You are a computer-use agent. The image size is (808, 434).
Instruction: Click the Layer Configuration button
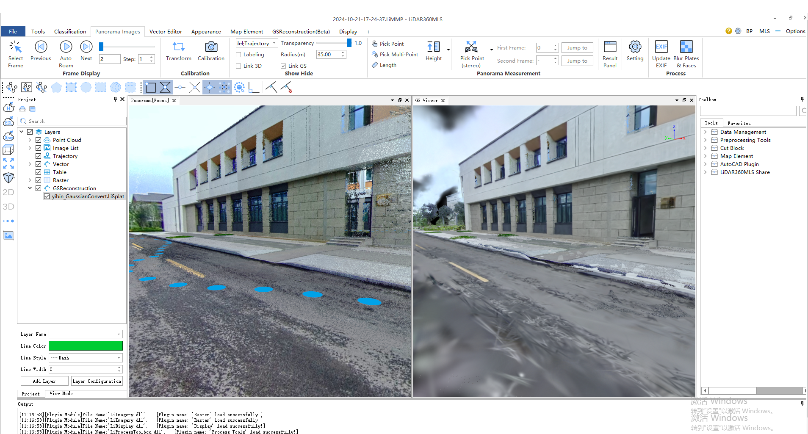pos(97,381)
